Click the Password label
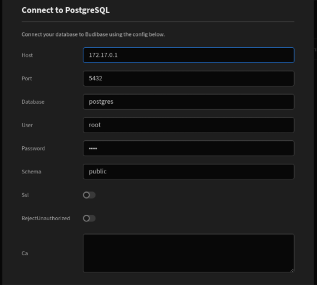The width and height of the screenshot is (317, 285). coord(33,148)
